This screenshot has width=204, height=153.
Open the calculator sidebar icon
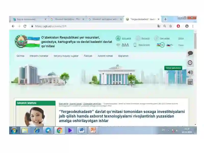click(190, 82)
